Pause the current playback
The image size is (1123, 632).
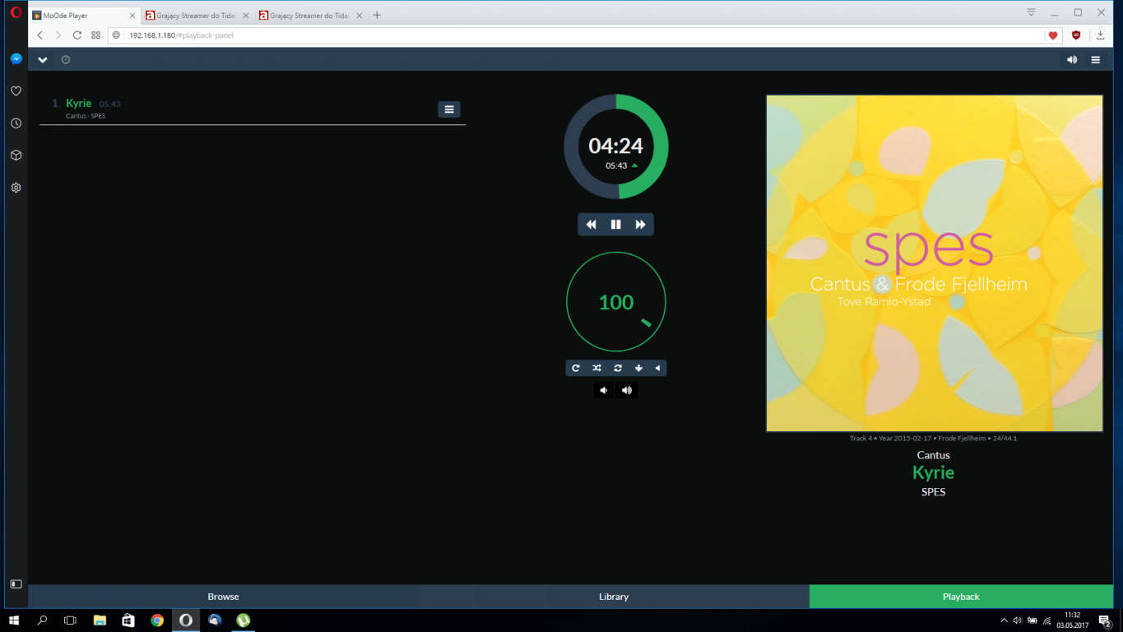coord(615,225)
